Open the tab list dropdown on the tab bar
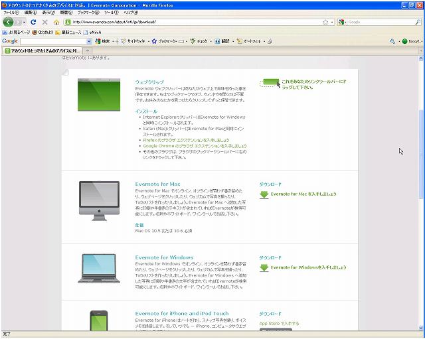 (x=421, y=50)
